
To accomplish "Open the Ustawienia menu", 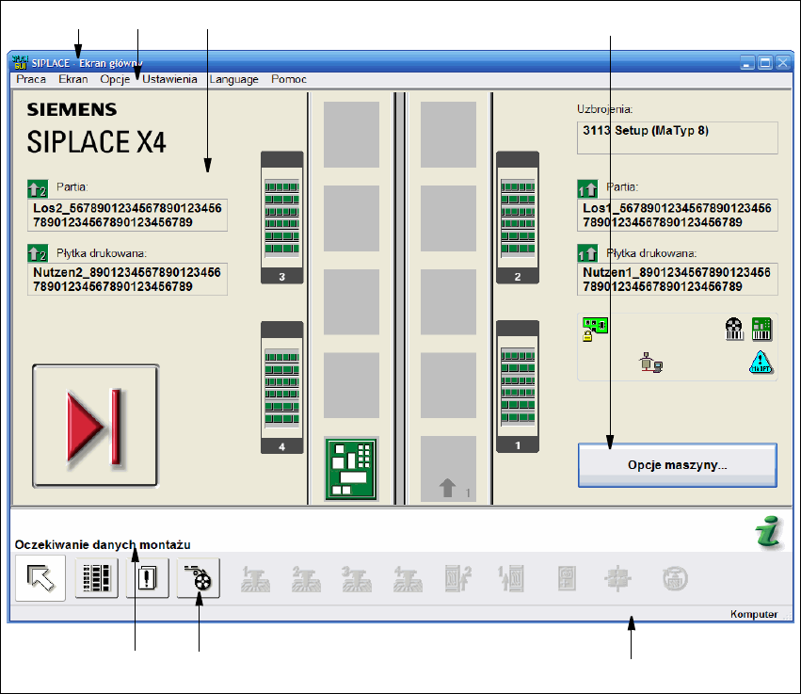I will [x=169, y=79].
